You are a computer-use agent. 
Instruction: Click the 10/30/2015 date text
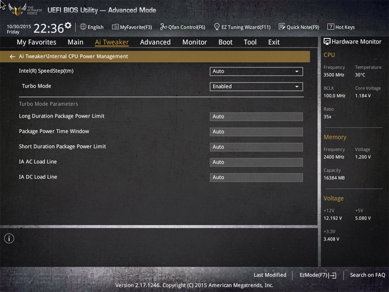(19, 26)
